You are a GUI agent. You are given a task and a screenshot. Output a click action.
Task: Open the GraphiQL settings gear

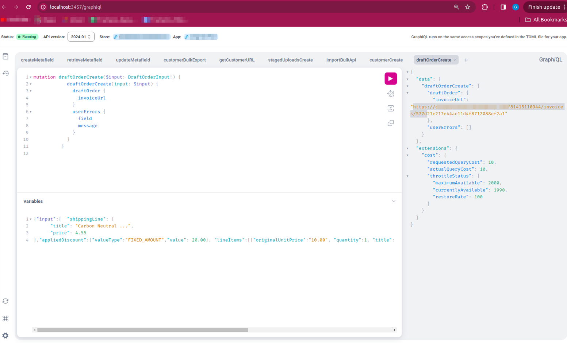(x=5, y=335)
